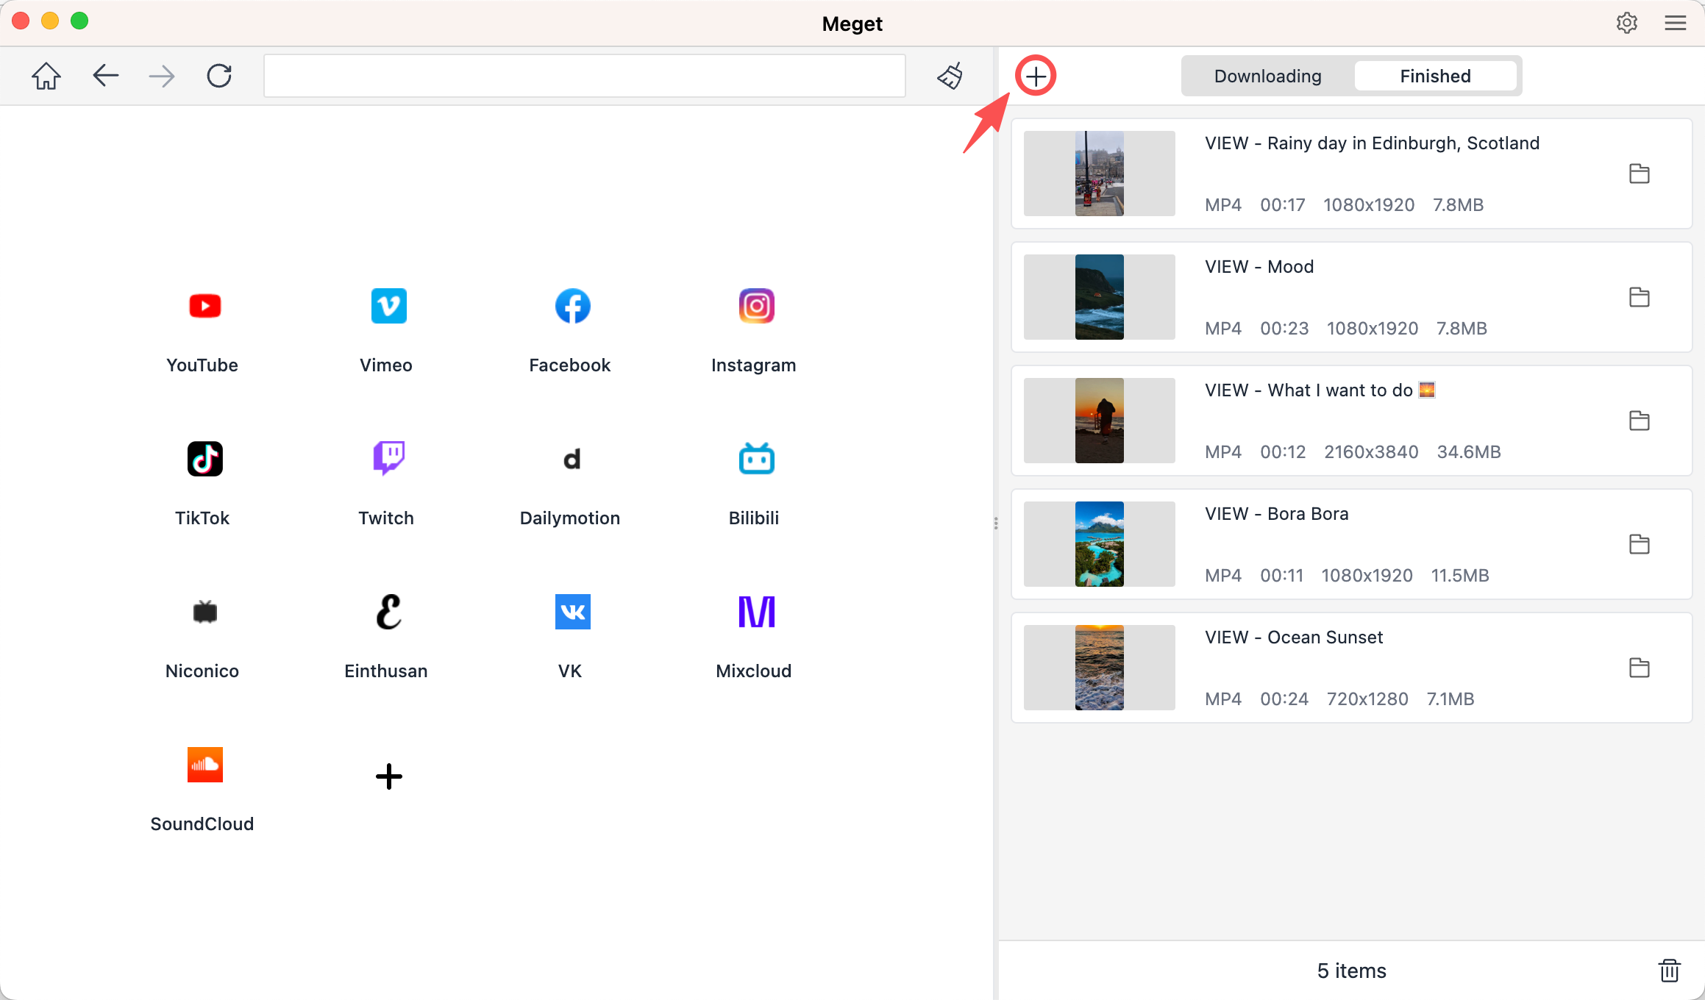Select the Ocean Sunset video thumbnail

pyautogui.click(x=1100, y=668)
